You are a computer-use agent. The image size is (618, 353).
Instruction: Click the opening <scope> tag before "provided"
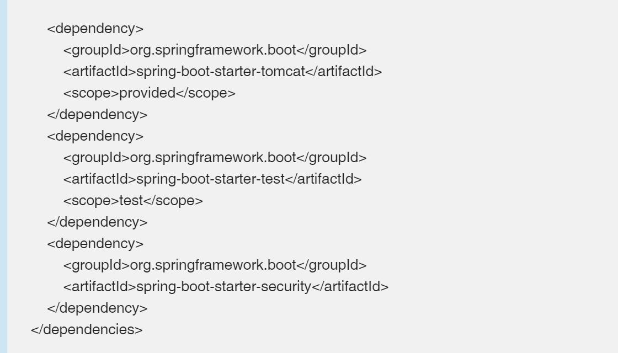[x=91, y=93]
